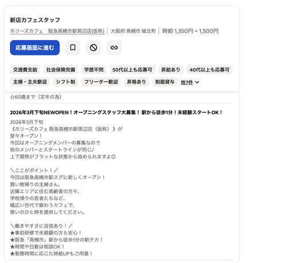
Task: Click the ★阪急「高槻市」駅から徒歩1分の駅チカ！ line
Action: point(57,240)
